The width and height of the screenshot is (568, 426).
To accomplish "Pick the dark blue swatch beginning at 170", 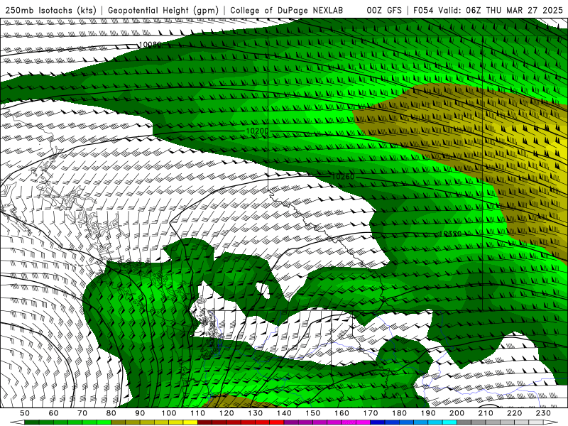I will [x=378, y=422].
